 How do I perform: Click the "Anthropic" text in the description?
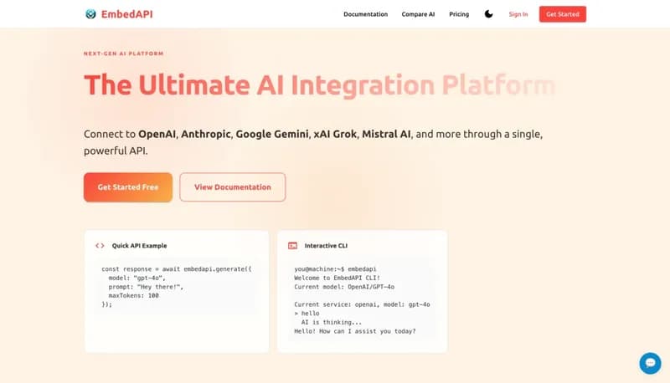click(x=205, y=135)
